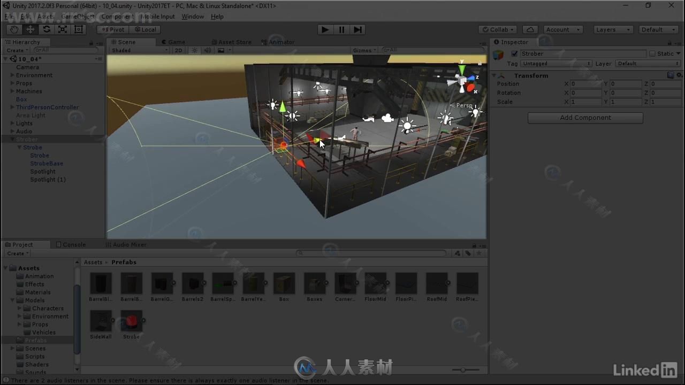This screenshot has width=685, height=385.
Task: Toggle Strober active checkbox
Action: (514, 53)
